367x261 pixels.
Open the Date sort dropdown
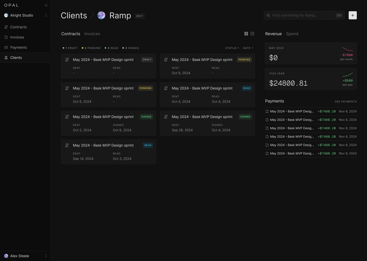pyautogui.click(x=248, y=48)
